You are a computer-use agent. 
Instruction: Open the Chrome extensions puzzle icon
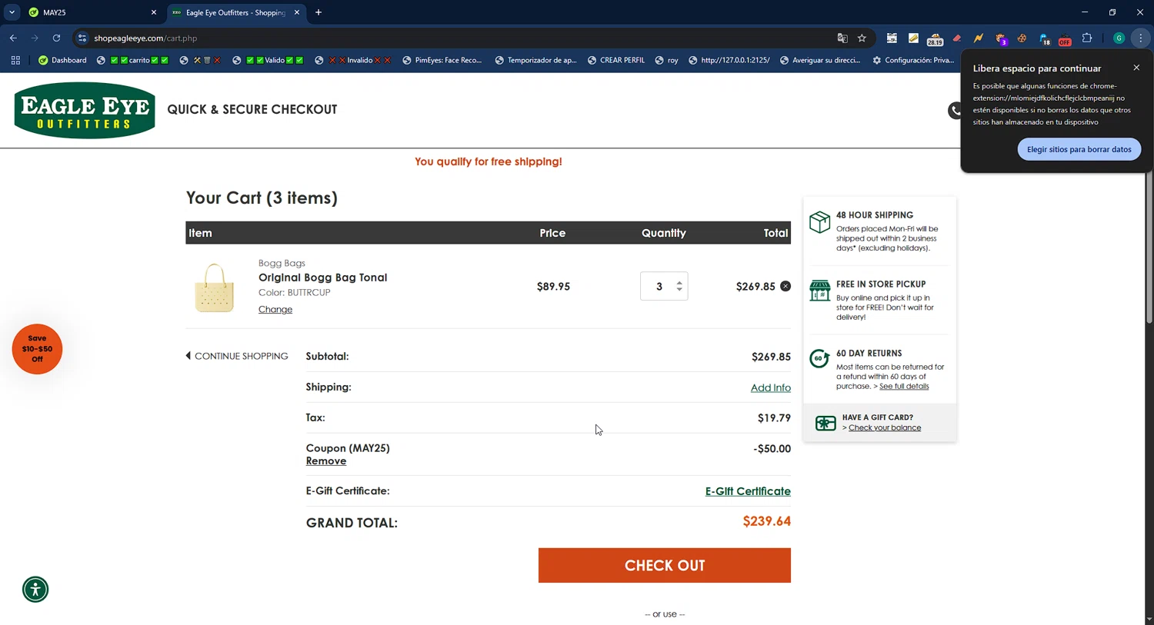point(1087,38)
